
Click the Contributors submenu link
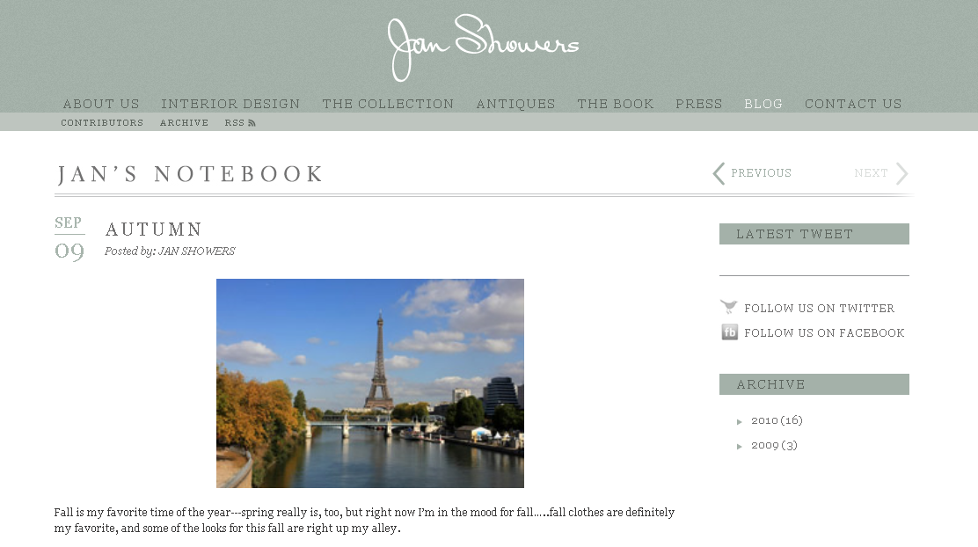102,123
